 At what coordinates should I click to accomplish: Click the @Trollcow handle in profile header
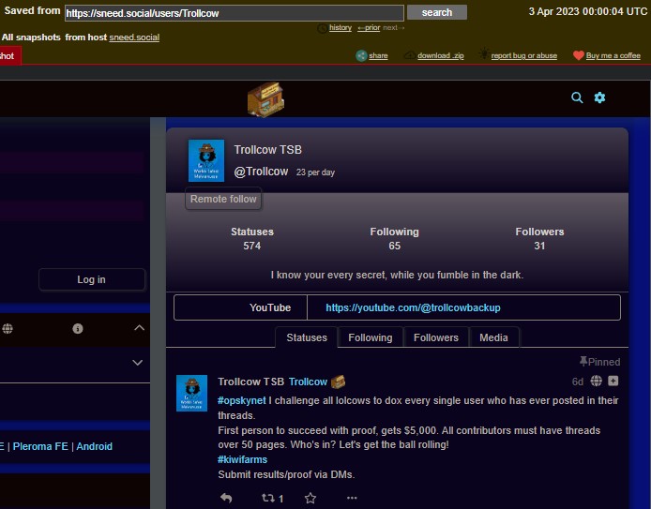261,172
